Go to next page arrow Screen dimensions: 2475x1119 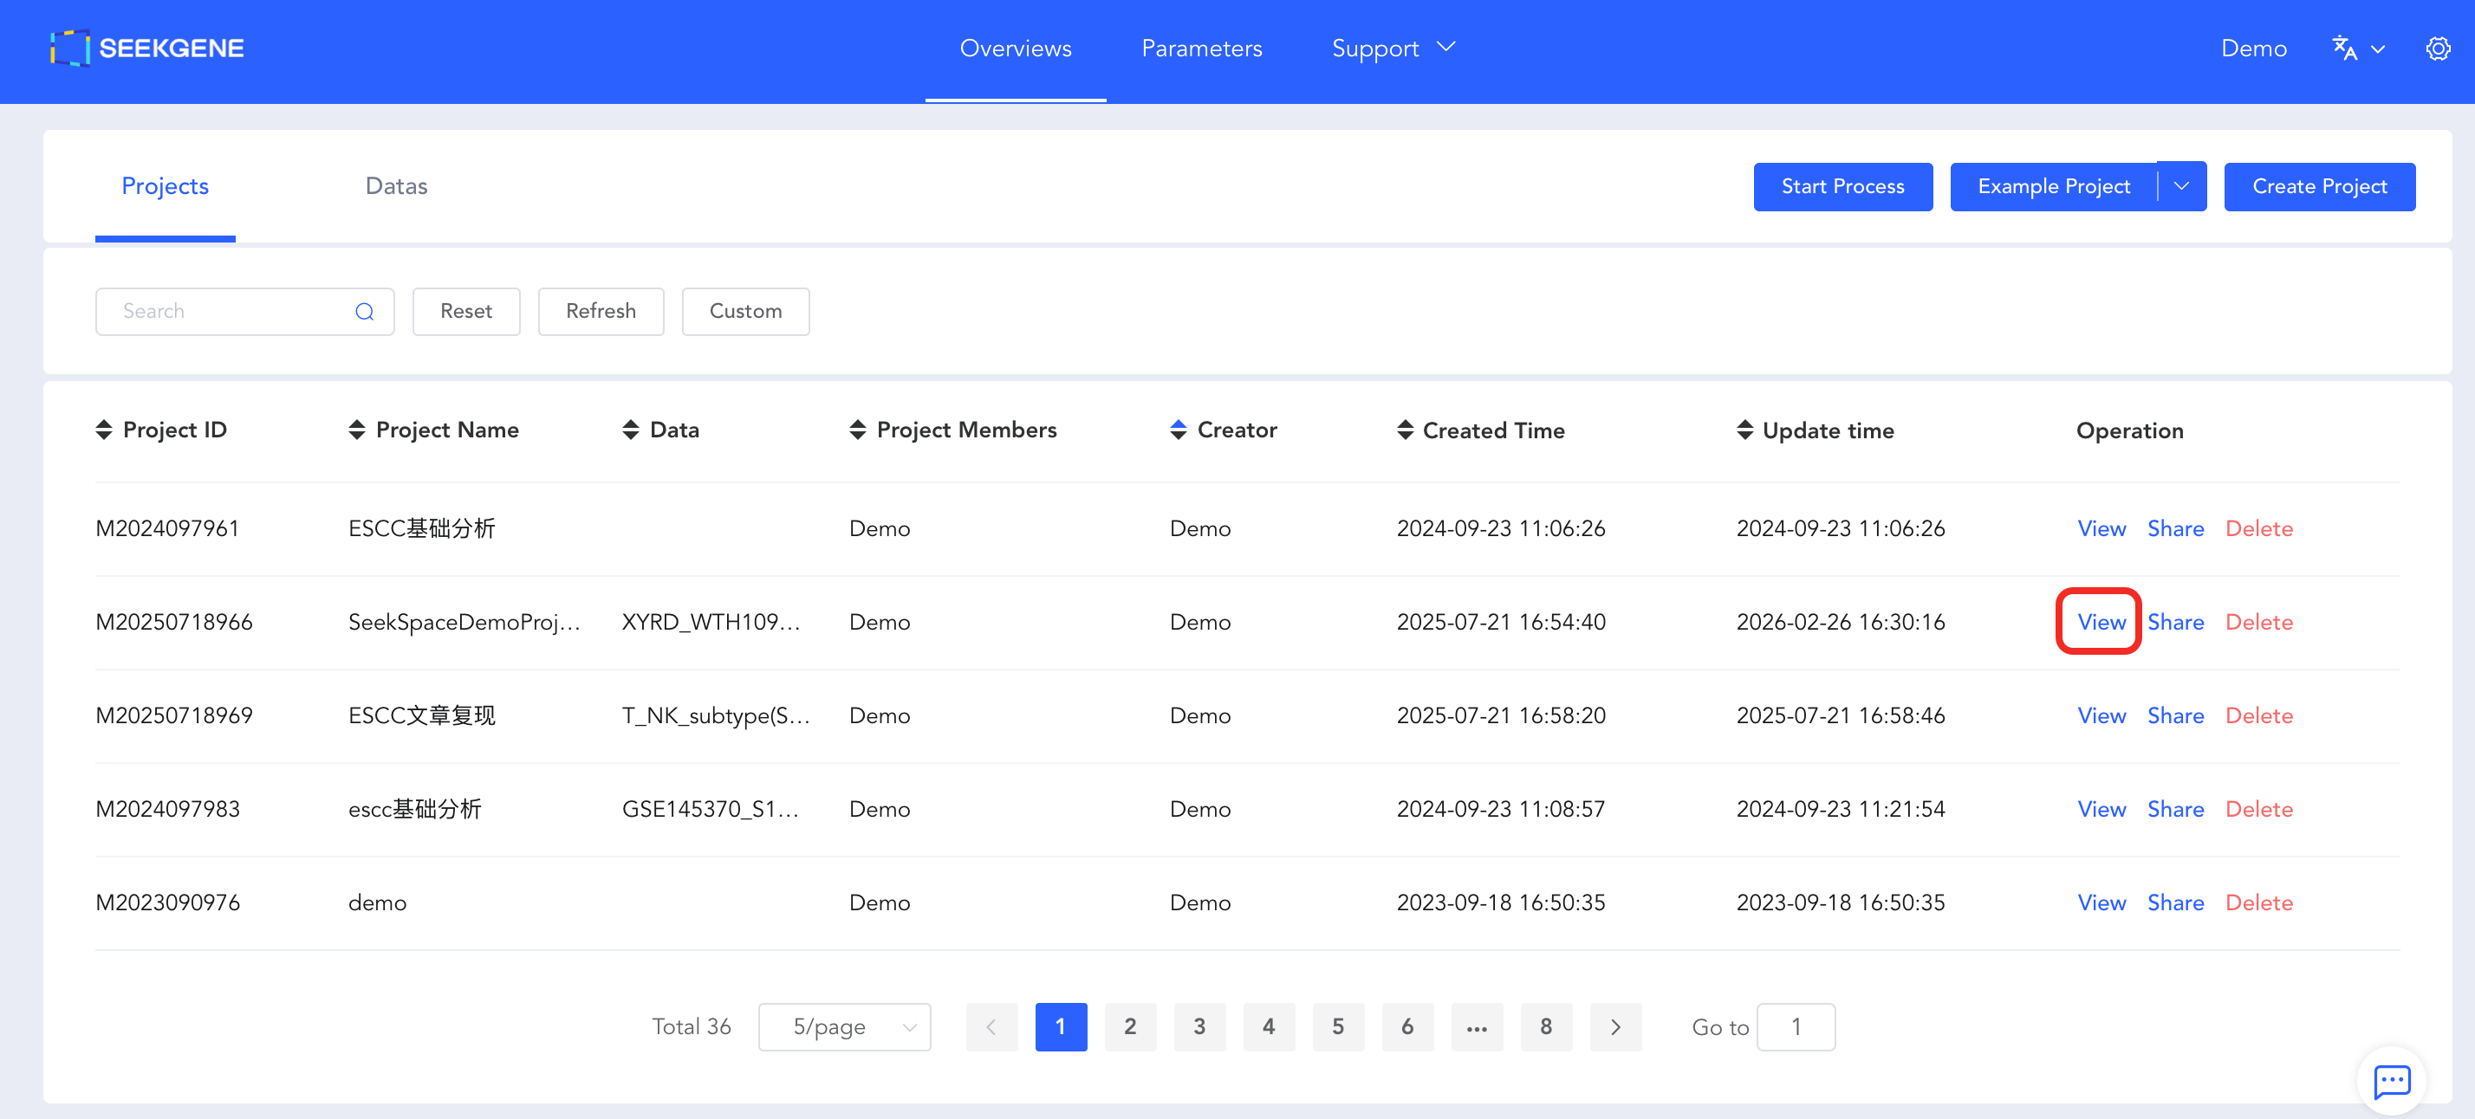[1615, 1027]
